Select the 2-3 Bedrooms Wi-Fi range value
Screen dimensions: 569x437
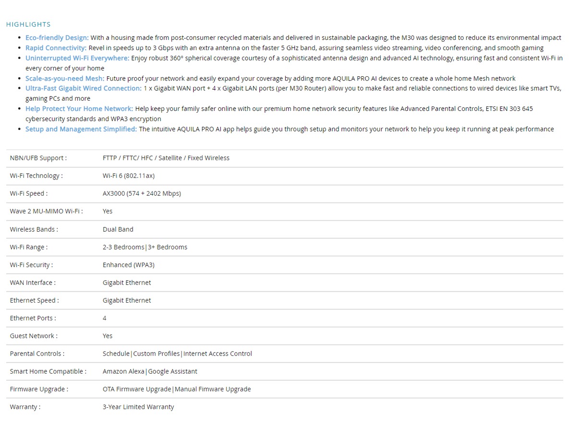pos(123,247)
